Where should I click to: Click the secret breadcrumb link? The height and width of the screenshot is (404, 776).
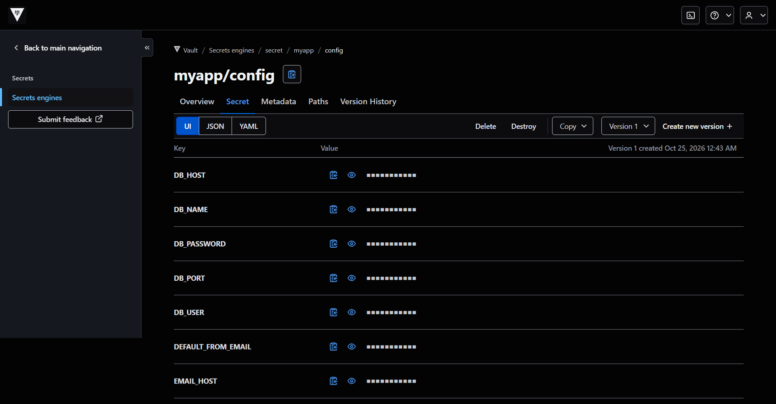tap(274, 50)
